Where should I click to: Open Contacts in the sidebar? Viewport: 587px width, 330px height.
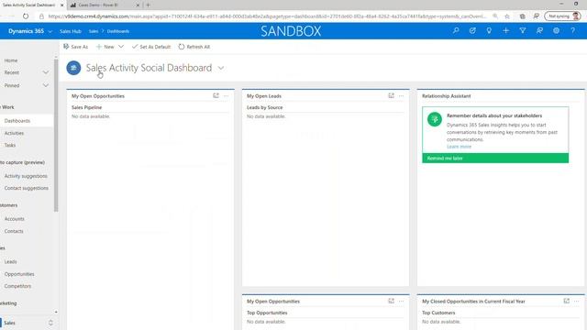coord(14,231)
